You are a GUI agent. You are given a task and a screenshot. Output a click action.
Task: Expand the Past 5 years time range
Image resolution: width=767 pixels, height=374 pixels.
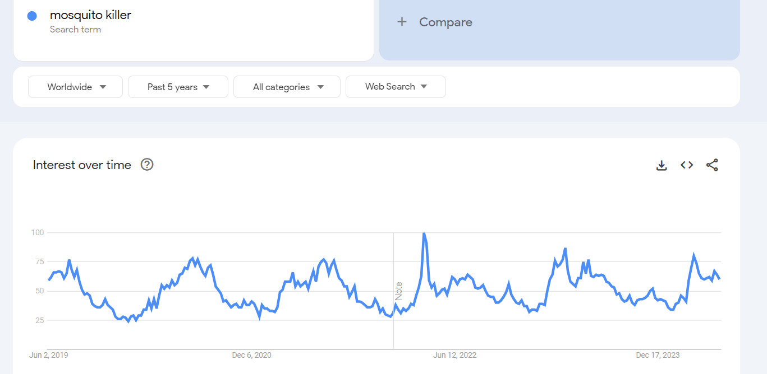pos(178,87)
